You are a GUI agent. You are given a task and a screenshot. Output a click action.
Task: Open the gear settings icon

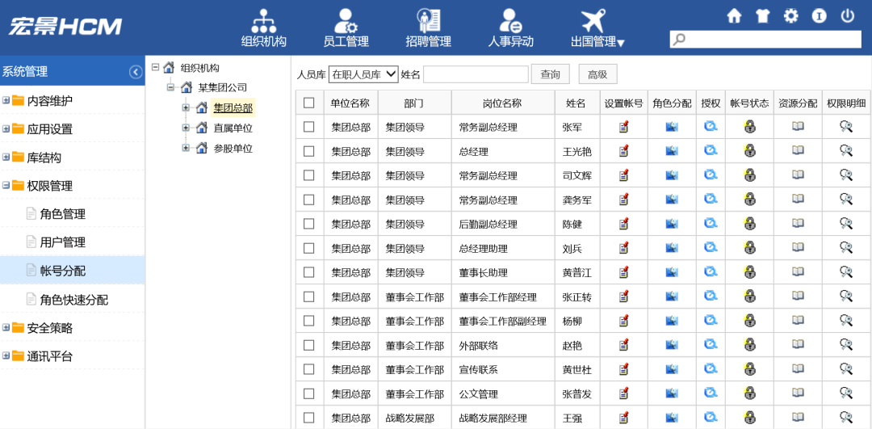[790, 16]
